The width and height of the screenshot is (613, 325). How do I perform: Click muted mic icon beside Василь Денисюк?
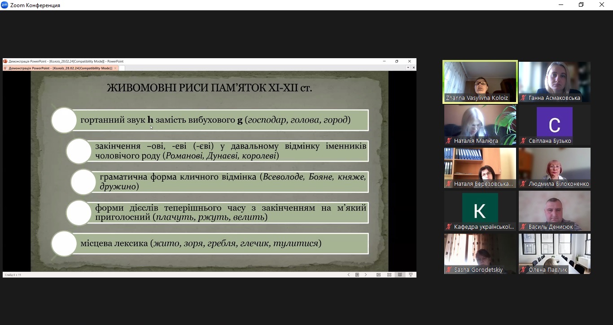[x=523, y=227]
